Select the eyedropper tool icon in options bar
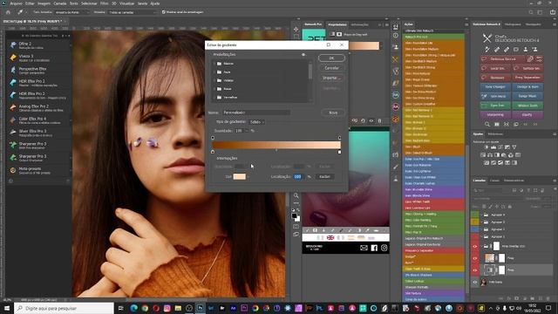This screenshot has width=558, height=314. pos(20,12)
